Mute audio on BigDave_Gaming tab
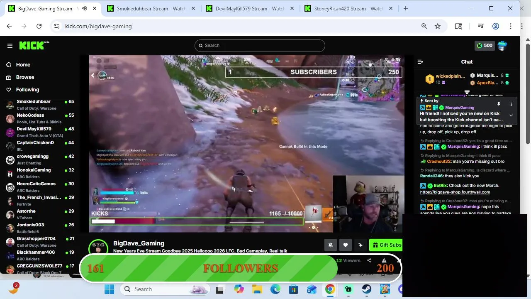This screenshot has height=299, width=531. point(85,8)
